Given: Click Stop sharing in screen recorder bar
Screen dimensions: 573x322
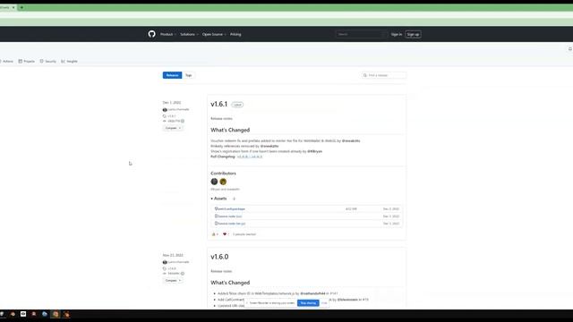Looking at the screenshot, I should tap(308, 303).
